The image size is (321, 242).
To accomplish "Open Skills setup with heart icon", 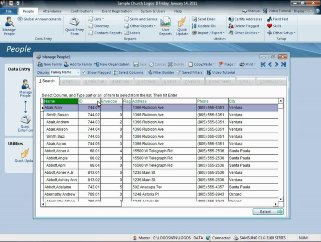I will 274,26.
